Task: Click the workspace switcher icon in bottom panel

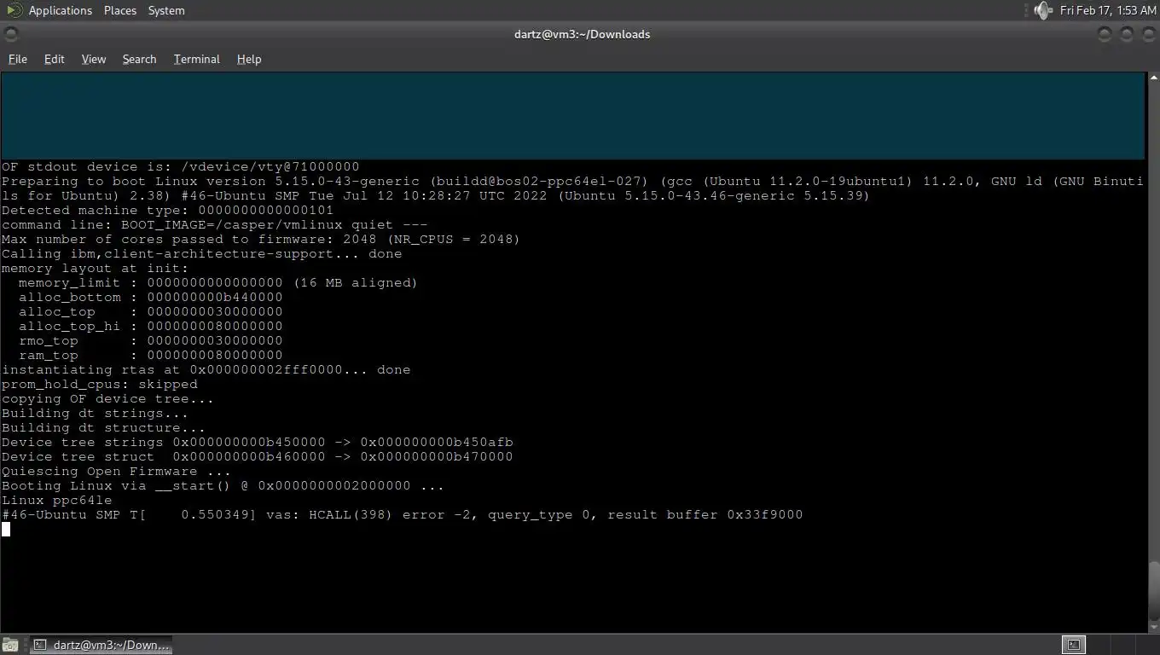Action: coord(1074,645)
